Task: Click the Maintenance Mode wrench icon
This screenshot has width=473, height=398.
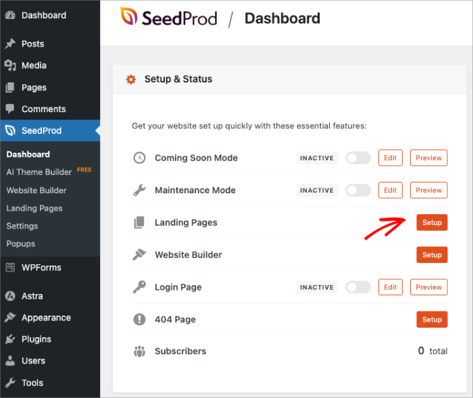Action: pyautogui.click(x=139, y=190)
